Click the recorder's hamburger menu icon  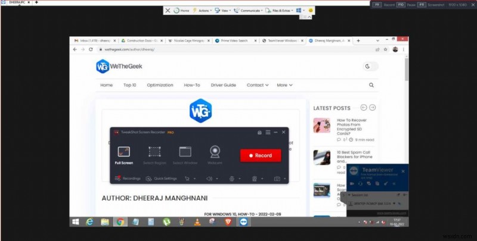tap(268, 132)
